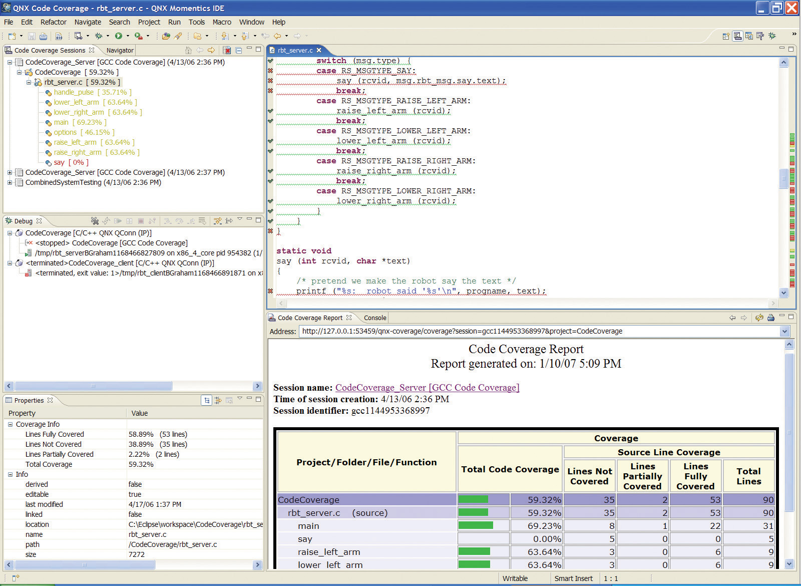This screenshot has height=586, width=801.
Task: Click the Show Categories icon in Properties
Action: [207, 400]
